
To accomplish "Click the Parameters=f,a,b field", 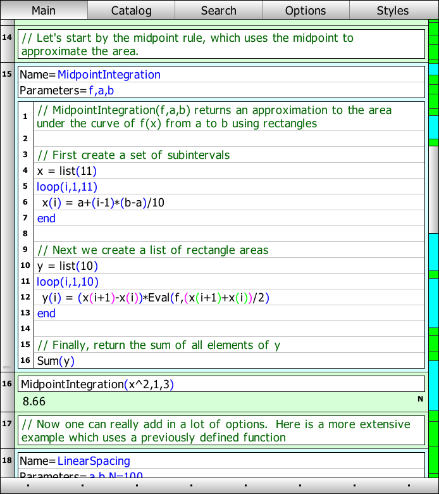I will [66, 91].
